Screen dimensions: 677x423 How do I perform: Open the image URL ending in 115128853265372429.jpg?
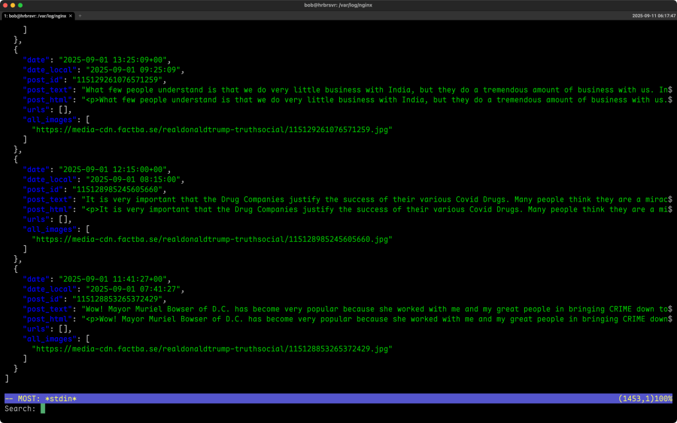click(x=212, y=348)
